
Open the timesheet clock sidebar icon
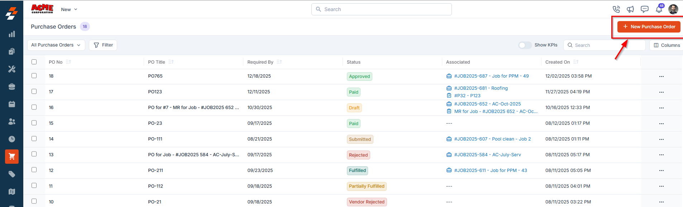coord(12,139)
